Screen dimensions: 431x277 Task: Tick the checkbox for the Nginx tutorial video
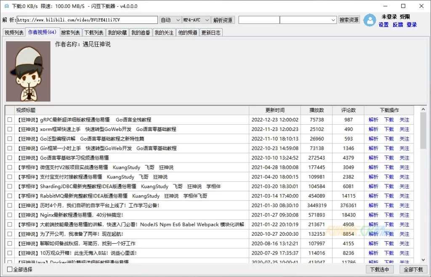coord(10,215)
